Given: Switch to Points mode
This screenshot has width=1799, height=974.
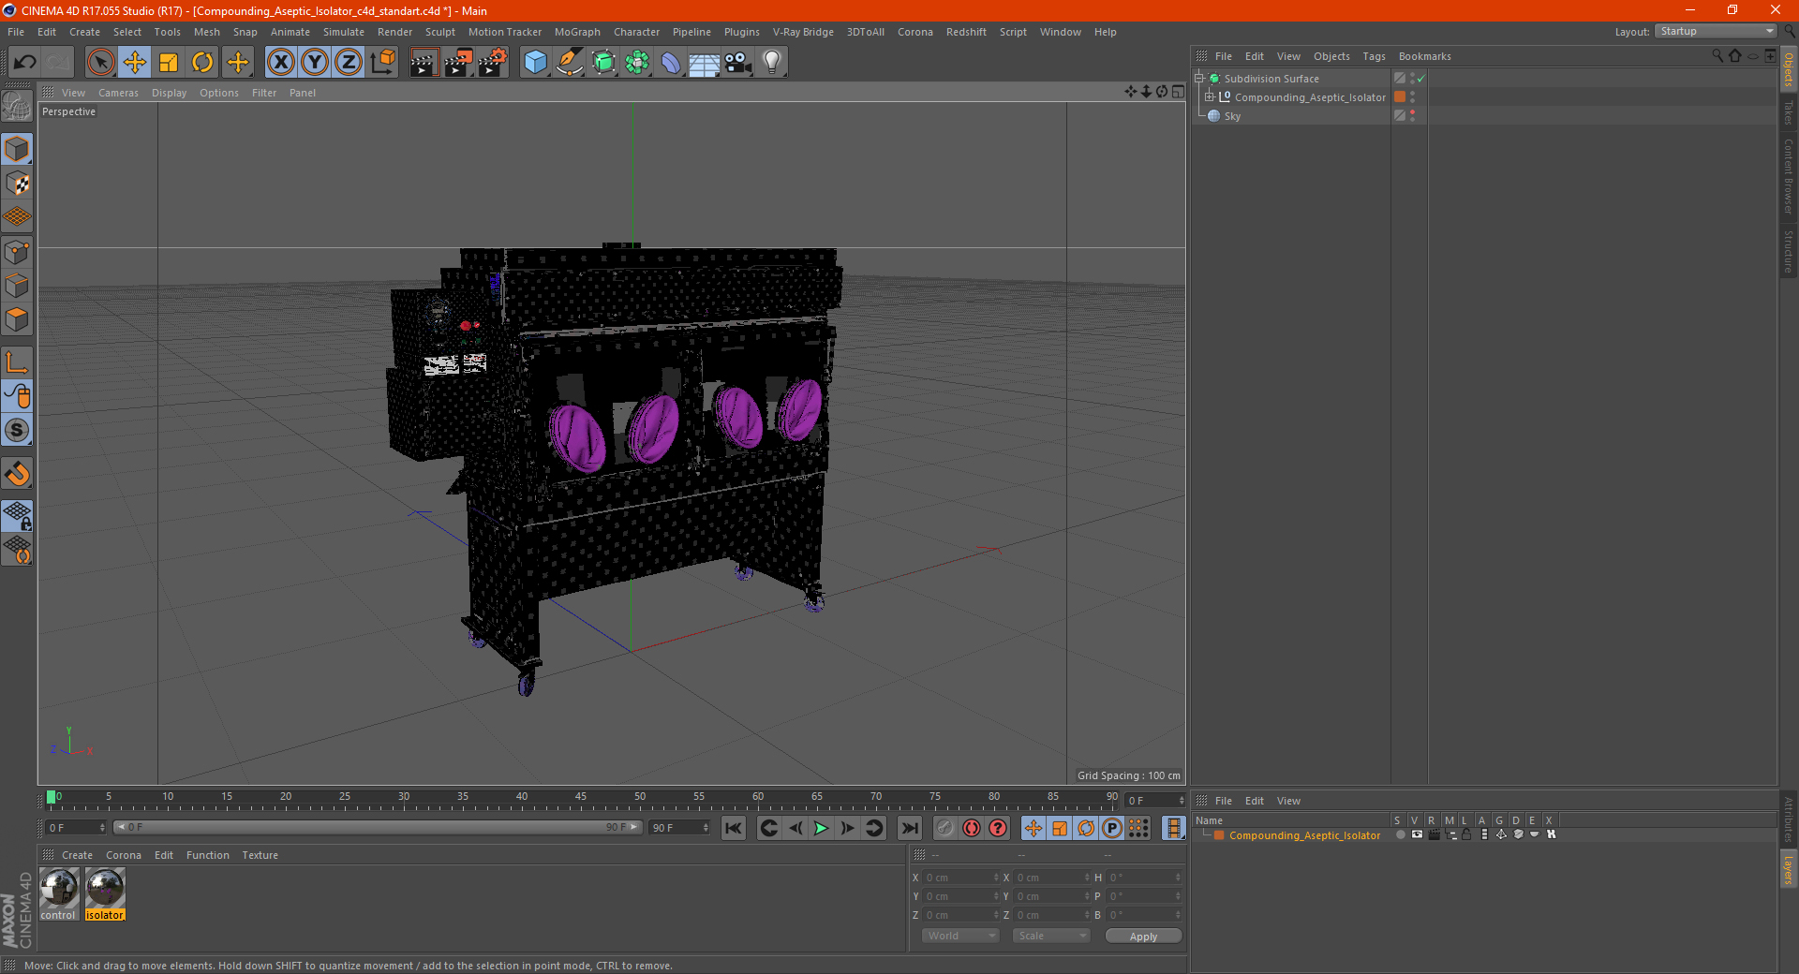Looking at the screenshot, I should click(17, 252).
